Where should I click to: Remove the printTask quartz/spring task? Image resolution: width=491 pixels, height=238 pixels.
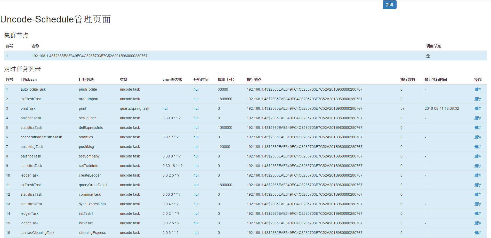478,108
